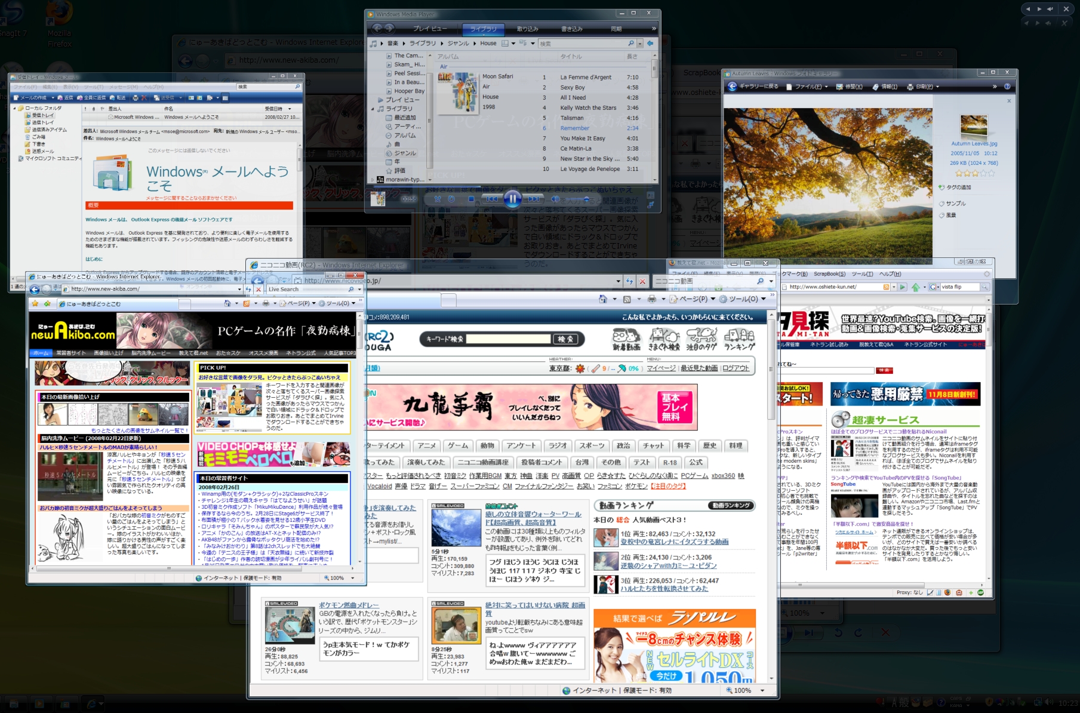Click the favorites star in new-akiba IE window
Viewport: 1080px width, 713px height.
pos(35,303)
